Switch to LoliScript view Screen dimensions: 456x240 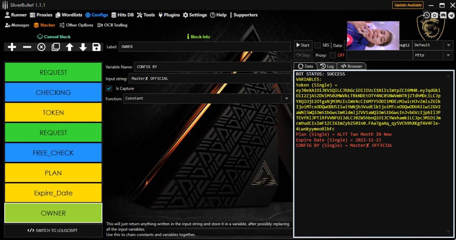tap(52, 230)
